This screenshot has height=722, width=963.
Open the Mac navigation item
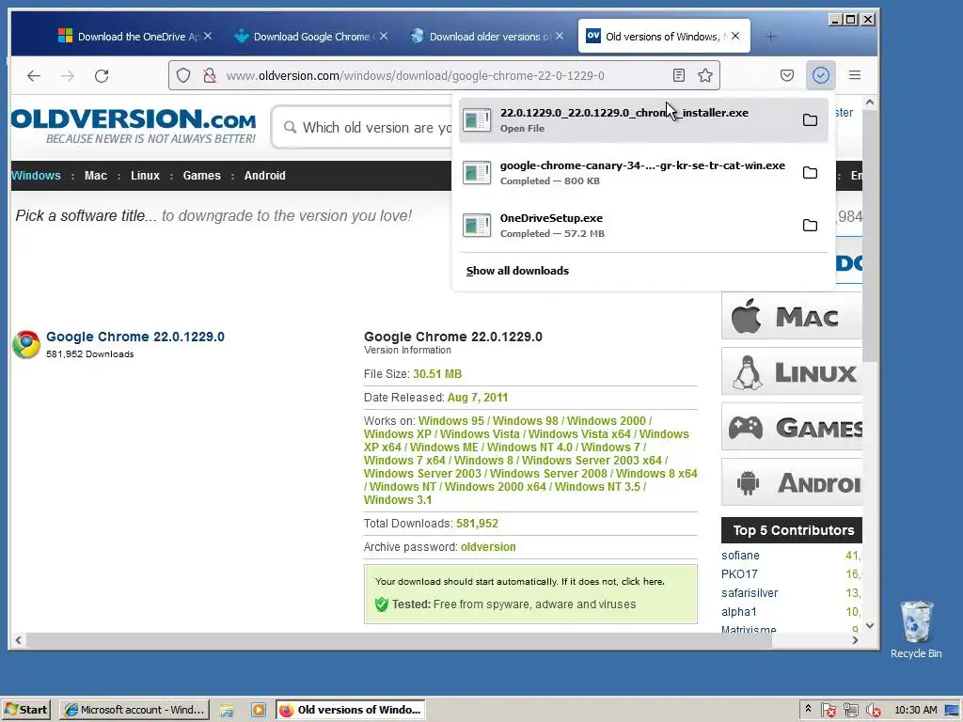tap(96, 176)
